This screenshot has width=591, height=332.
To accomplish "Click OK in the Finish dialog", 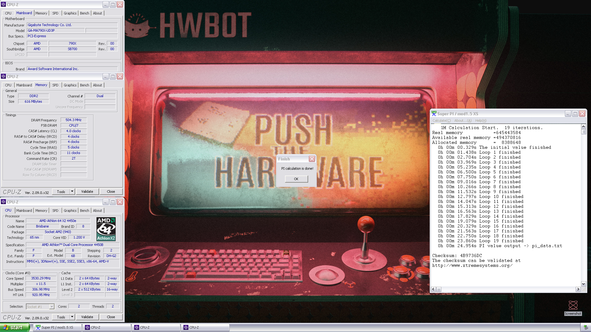I will point(296,179).
